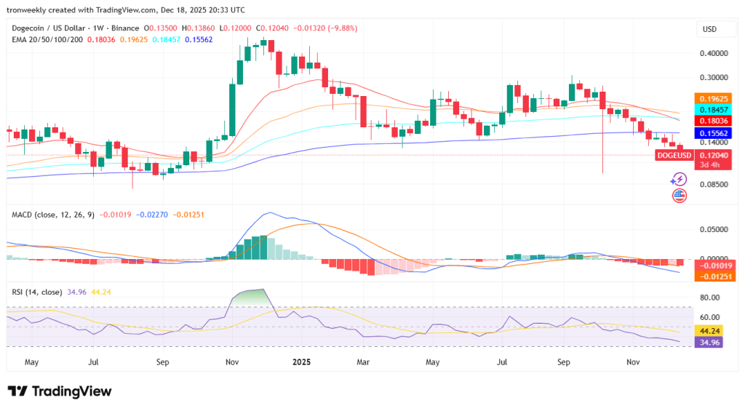Screen dimensions: 745x411
Task: Click the US flag economic event icon
Action: (x=680, y=195)
